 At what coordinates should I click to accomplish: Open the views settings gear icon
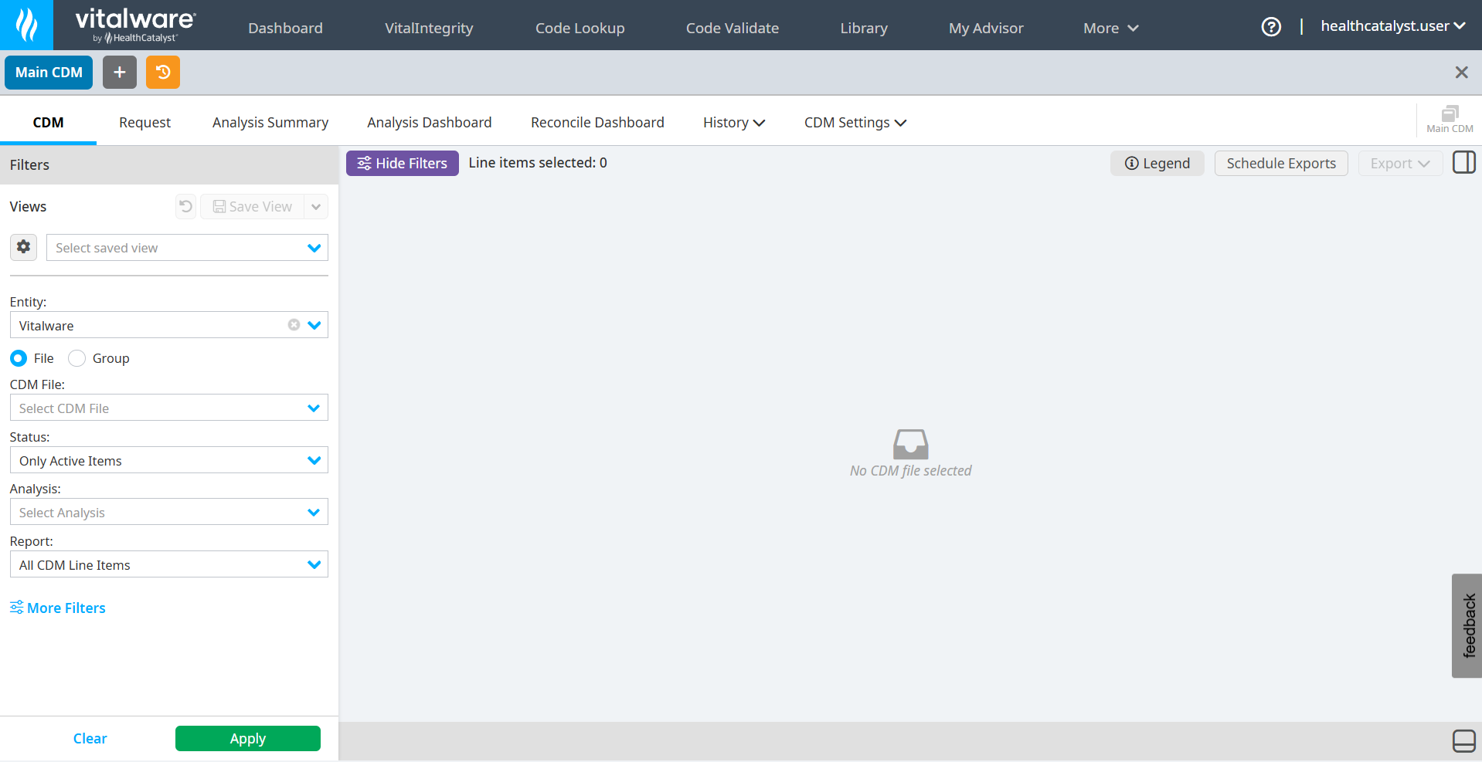(24, 247)
